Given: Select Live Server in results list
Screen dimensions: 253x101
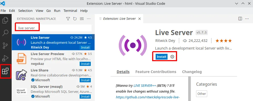Looking at the screenshot, I should coord(53,42).
